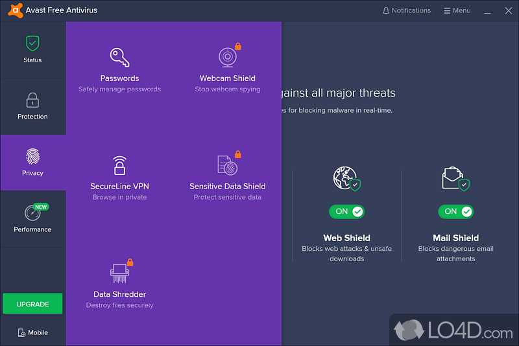519x346 pixels.
Task: Open the Passwords title link
Action: [119, 78]
